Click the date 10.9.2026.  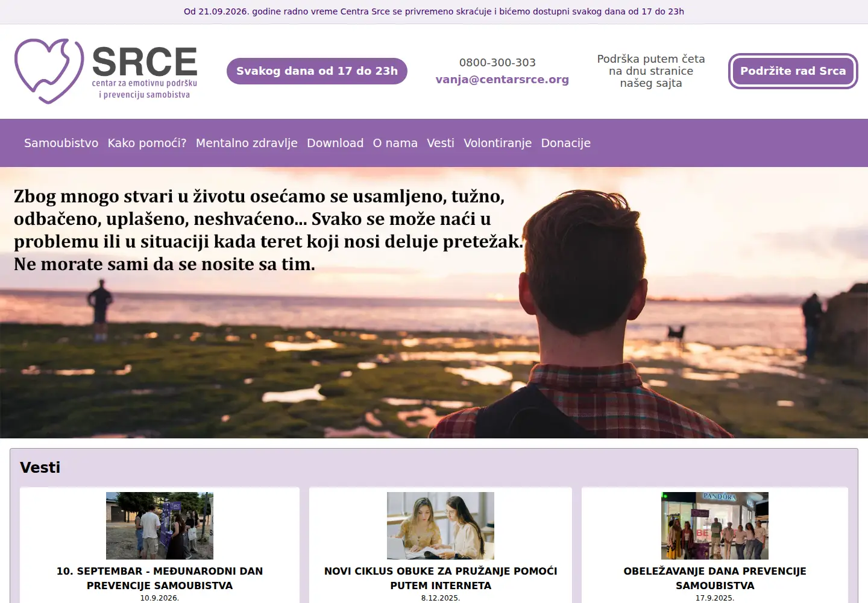pyautogui.click(x=160, y=598)
